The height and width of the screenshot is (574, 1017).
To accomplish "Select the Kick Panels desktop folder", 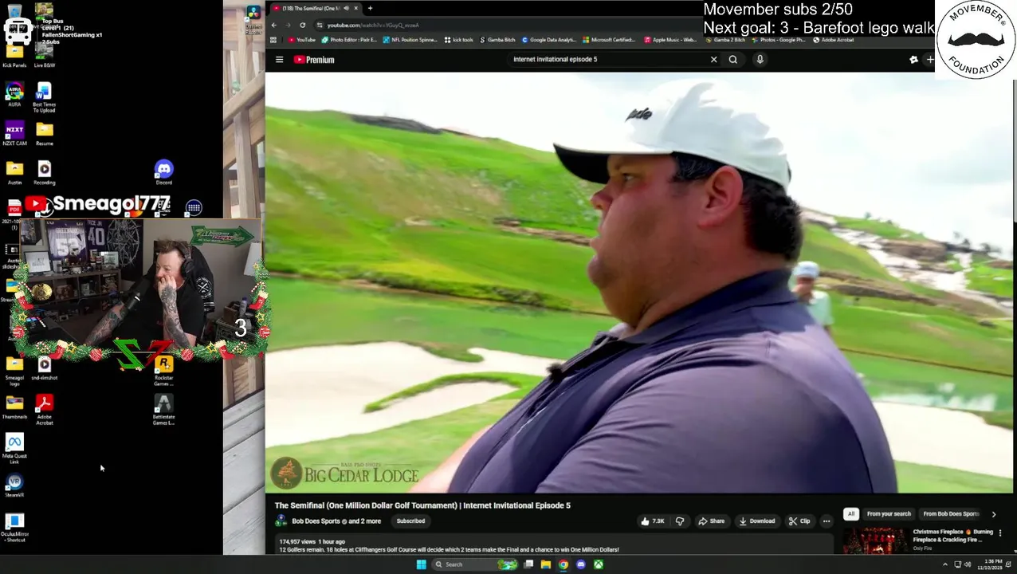I will (x=14, y=56).
